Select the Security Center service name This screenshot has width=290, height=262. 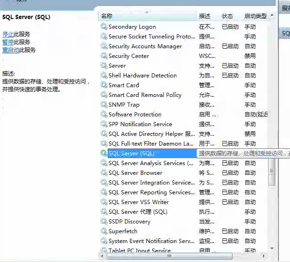coord(129,56)
